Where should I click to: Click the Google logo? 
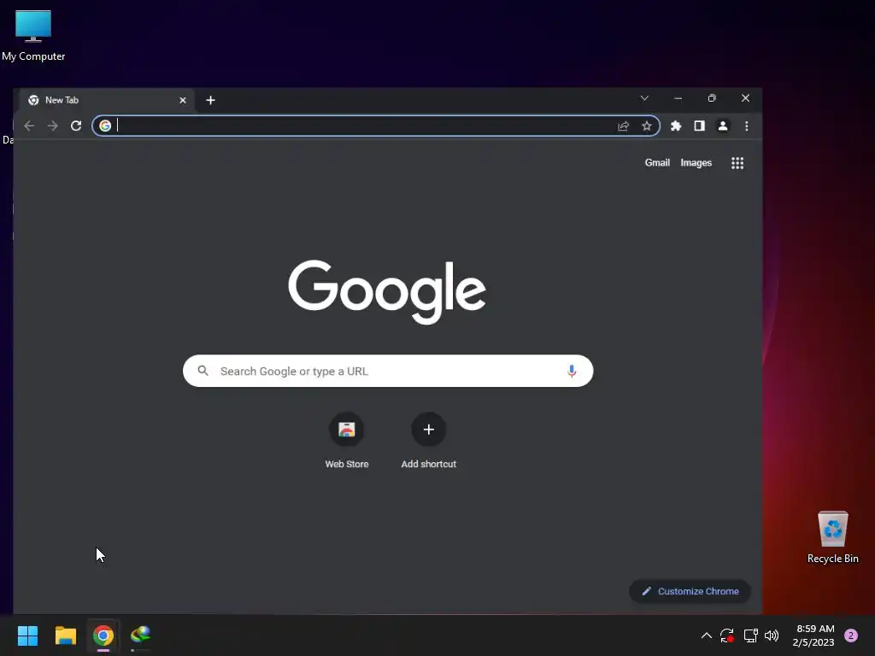pyautogui.click(x=387, y=292)
